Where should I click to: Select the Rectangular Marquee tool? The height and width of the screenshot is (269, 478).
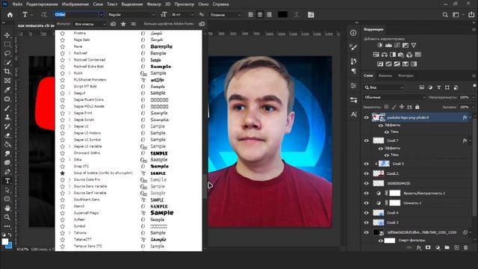coord(7,45)
